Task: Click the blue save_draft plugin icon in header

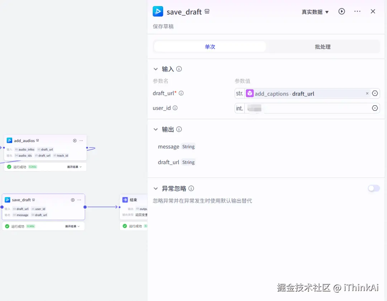Action: (158, 11)
